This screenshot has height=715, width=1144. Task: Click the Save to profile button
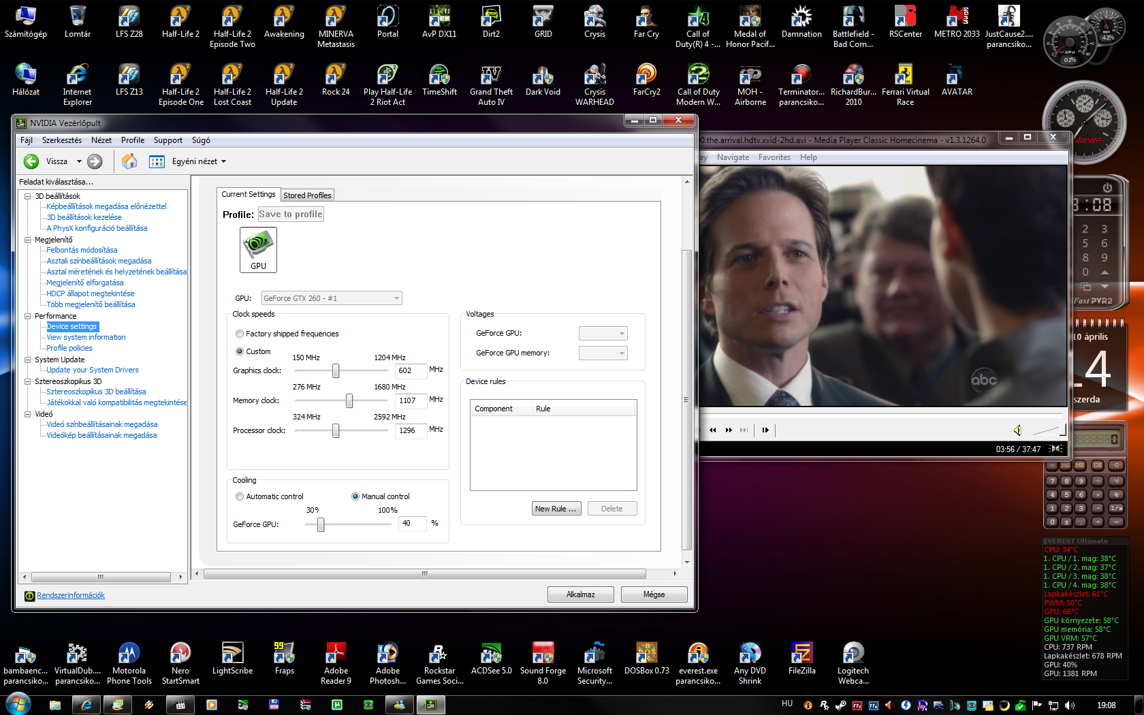pos(291,214)
